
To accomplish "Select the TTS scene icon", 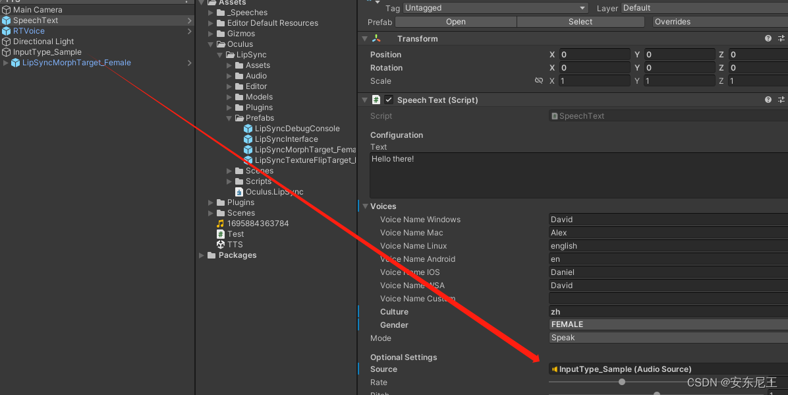I will click(220, 245).
